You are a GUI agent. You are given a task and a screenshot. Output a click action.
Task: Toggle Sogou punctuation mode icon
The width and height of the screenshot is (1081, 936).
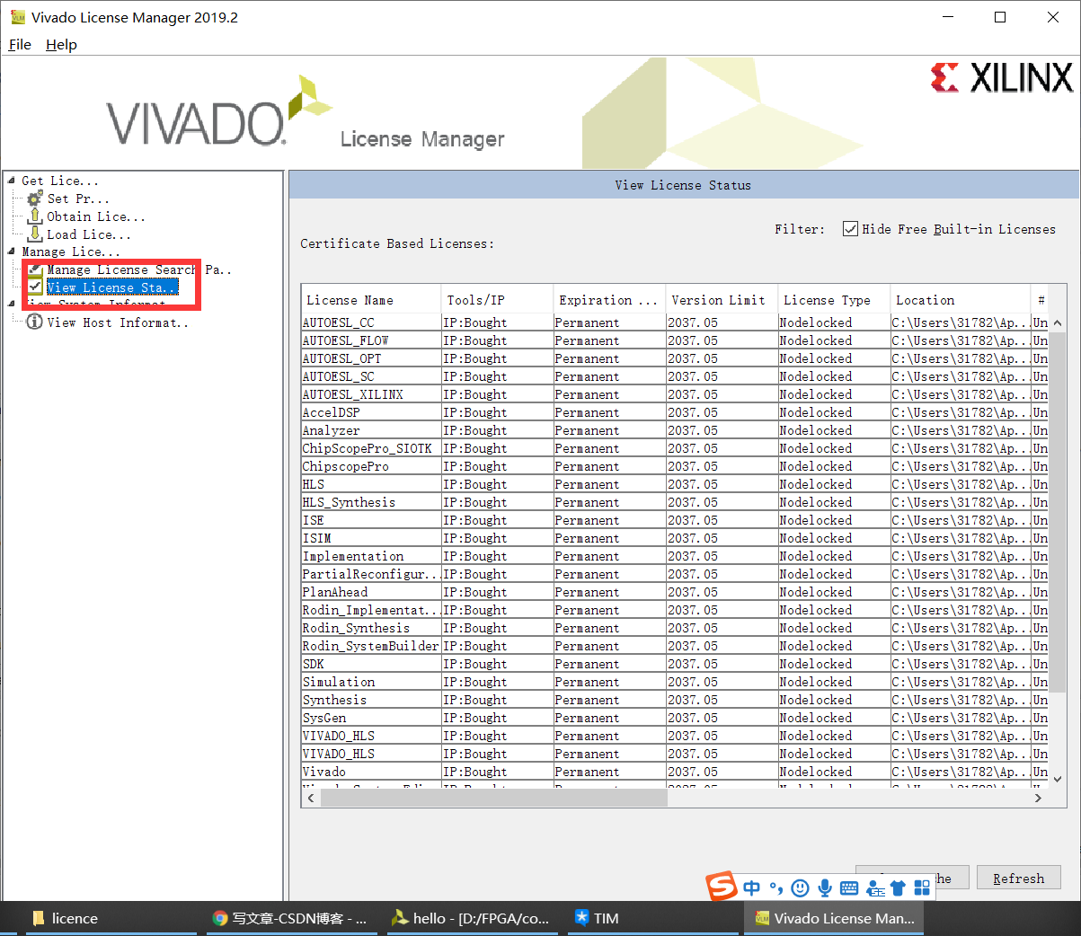pos(775,887)
